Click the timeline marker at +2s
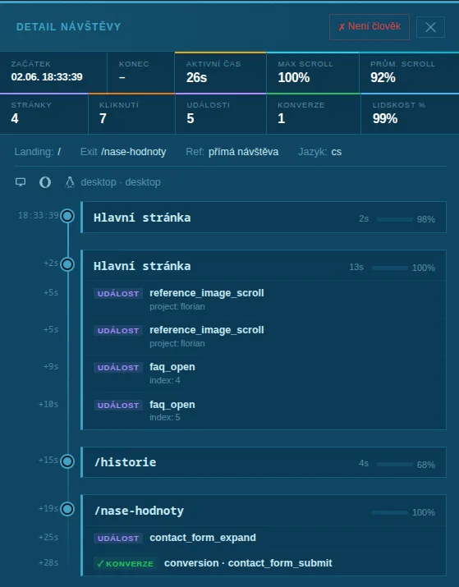 pyautogui.click(x=67, y=264)
